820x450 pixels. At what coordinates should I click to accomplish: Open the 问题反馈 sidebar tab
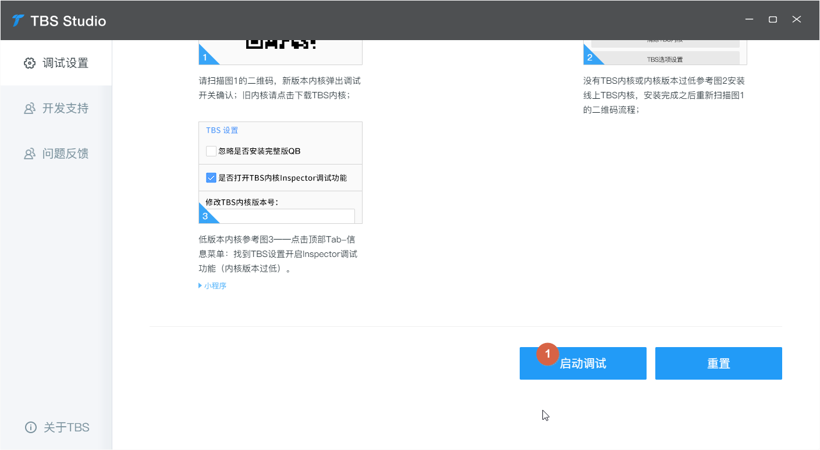tap(56, 153)
